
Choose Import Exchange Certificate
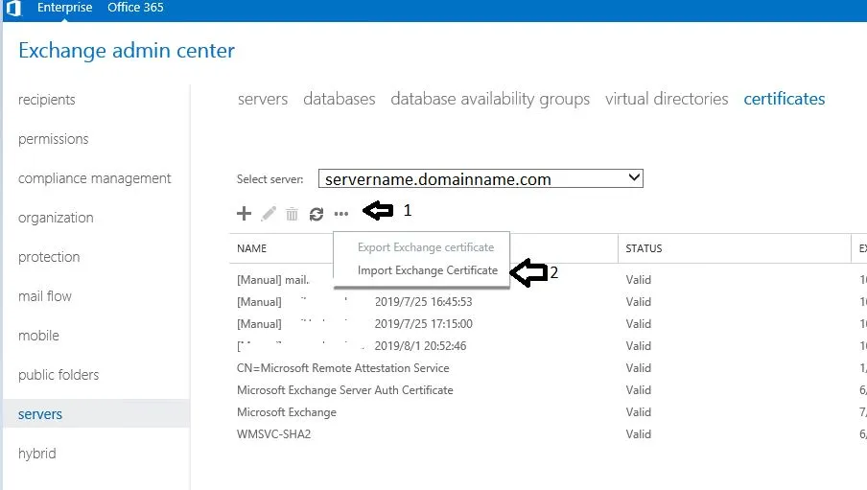pyautogui.click(x=428, y=270)
